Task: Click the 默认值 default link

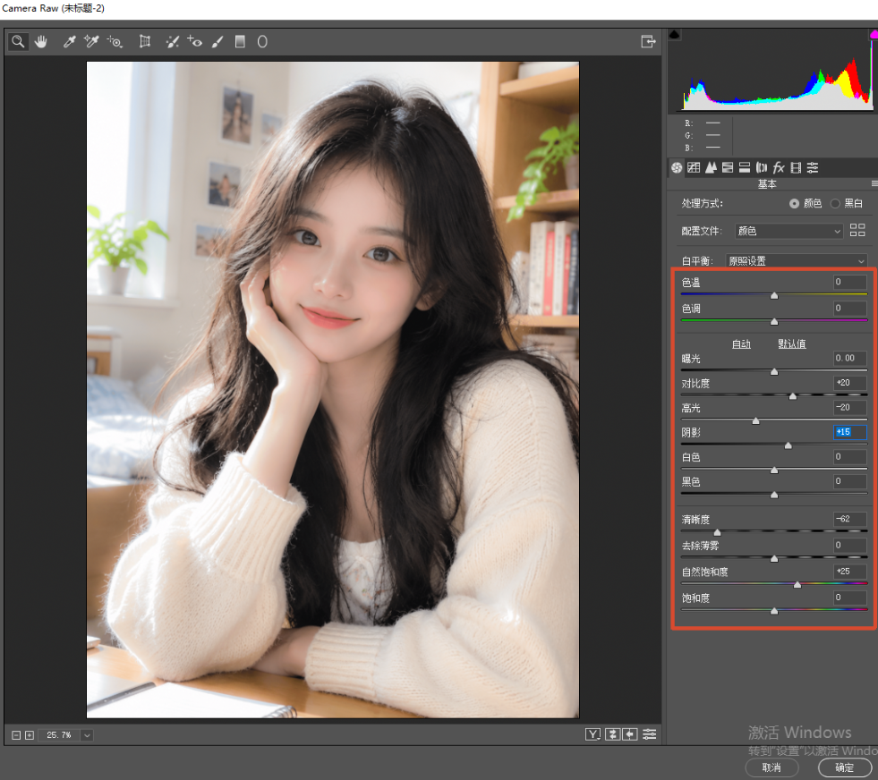Action: [792, 343]
